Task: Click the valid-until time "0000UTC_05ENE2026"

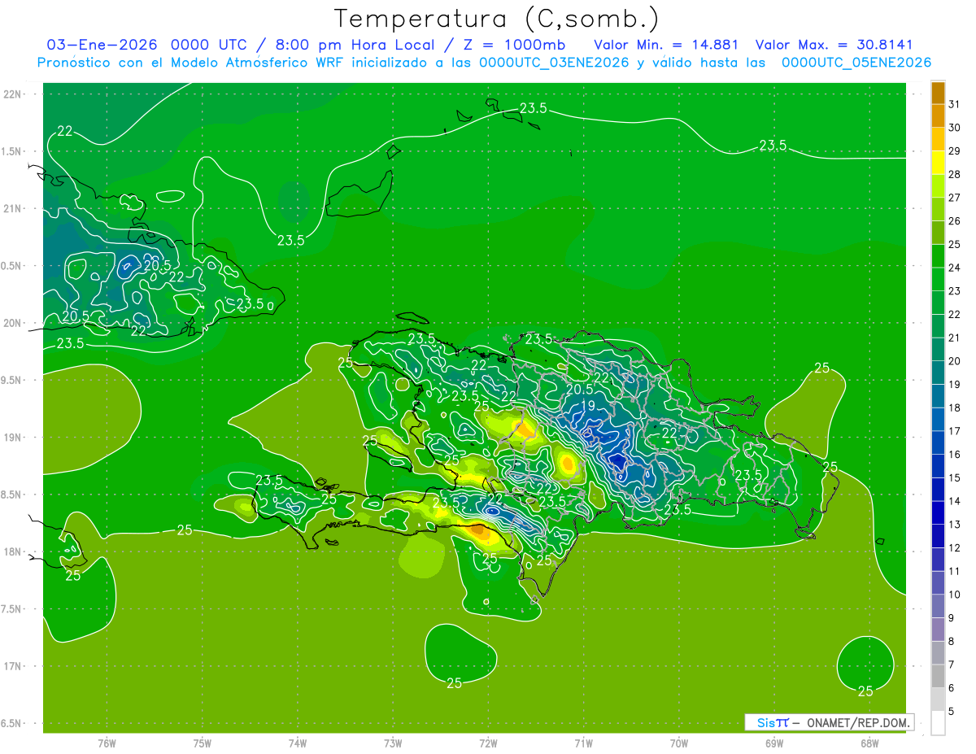Action: (x=856, y=62)
